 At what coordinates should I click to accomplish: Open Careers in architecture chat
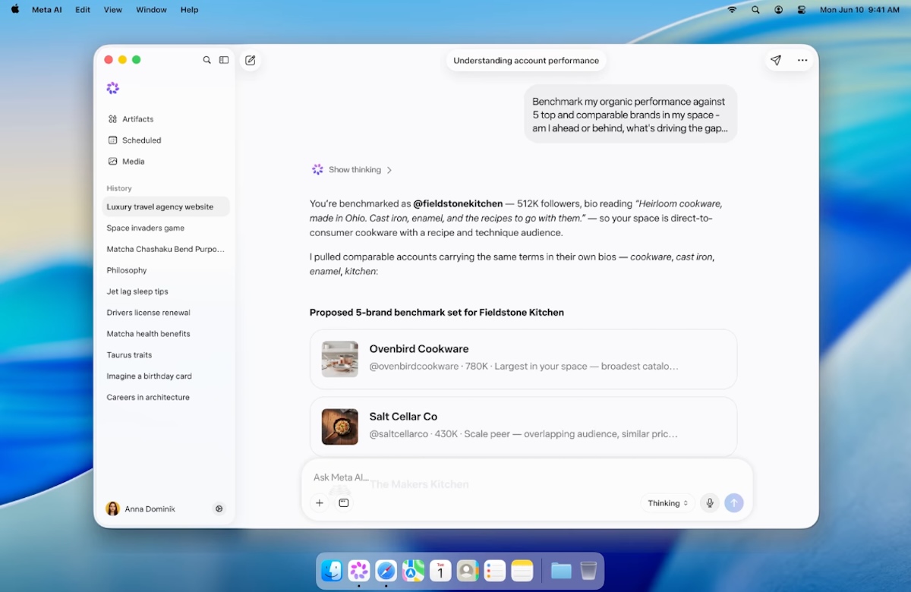tap(165, 398)
